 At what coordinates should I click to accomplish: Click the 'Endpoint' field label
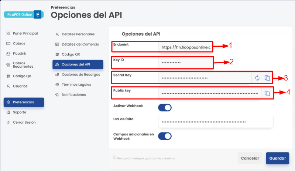pyautogui.click(x=121, y=44)
